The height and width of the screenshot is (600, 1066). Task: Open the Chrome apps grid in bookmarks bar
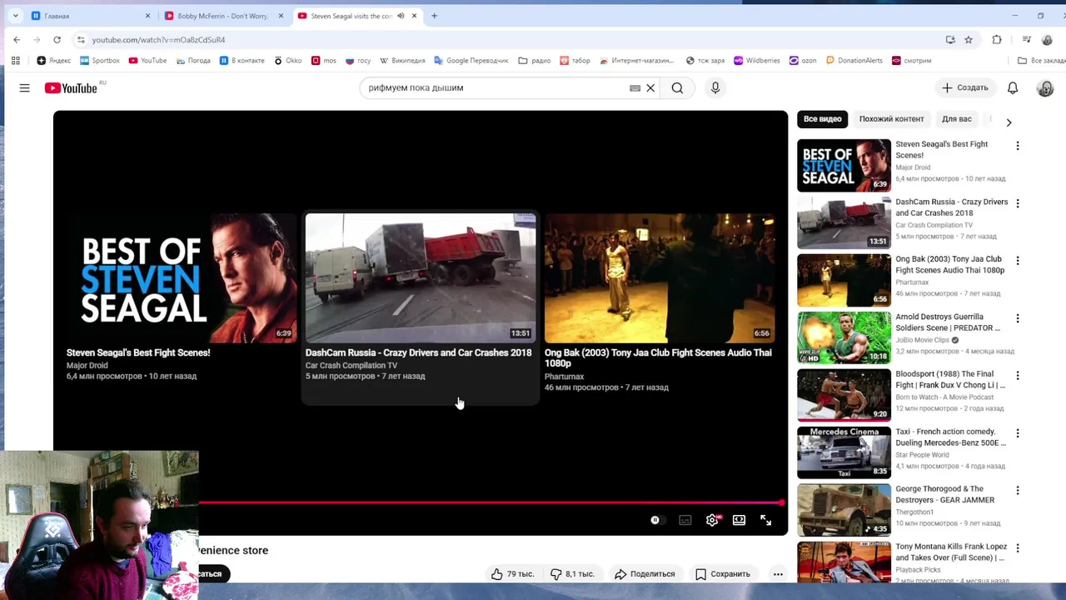[15, 60]
